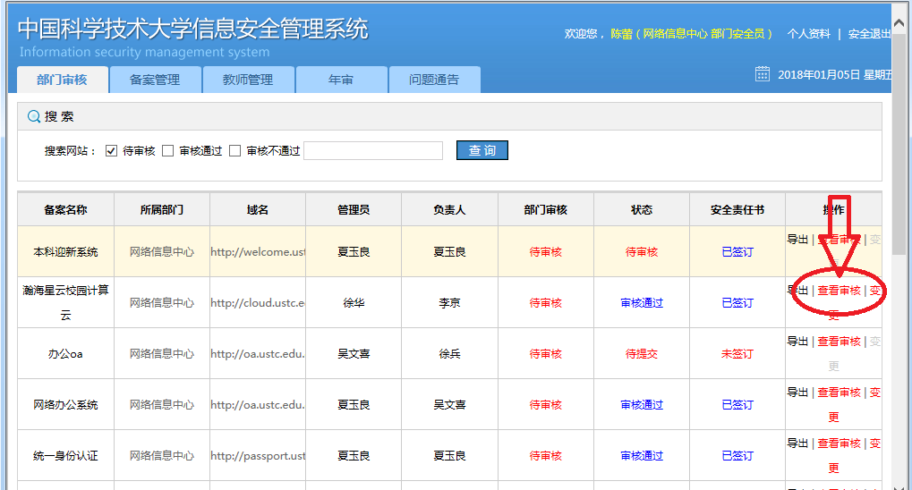Click the scrollbar up arrow
Screen dimensions: 912x490
point(899,22)
